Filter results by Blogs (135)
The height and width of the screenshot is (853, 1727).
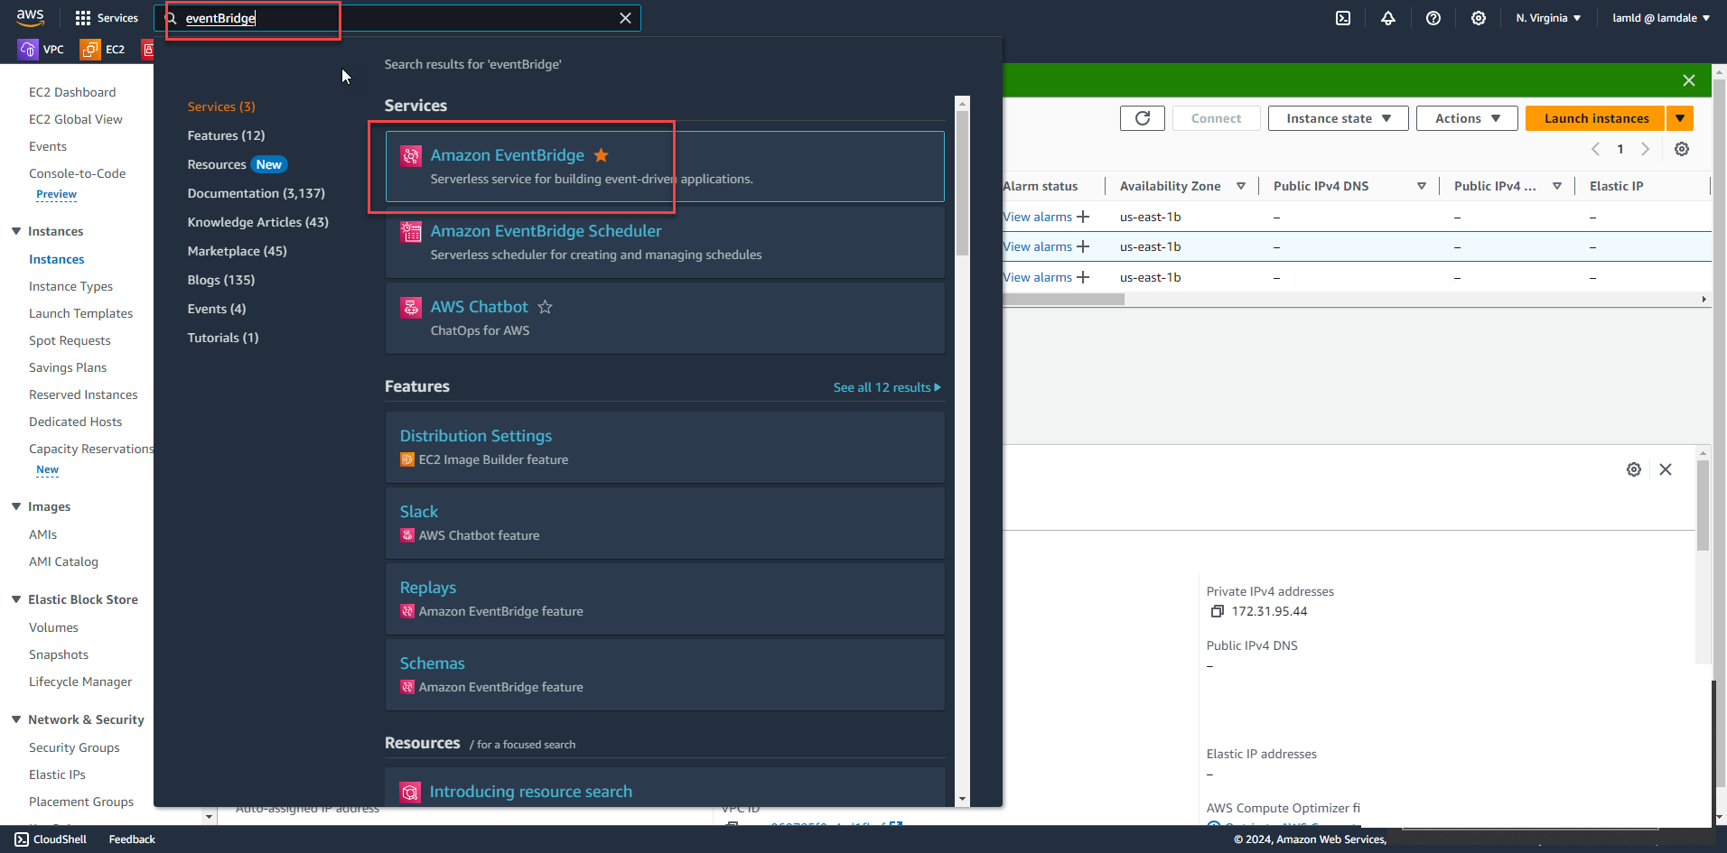tap(221, 280)
